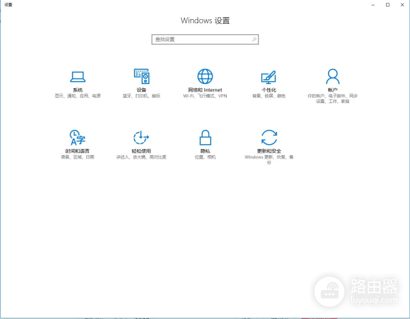Click the 查找设置 search field

(x=205, y=40)
